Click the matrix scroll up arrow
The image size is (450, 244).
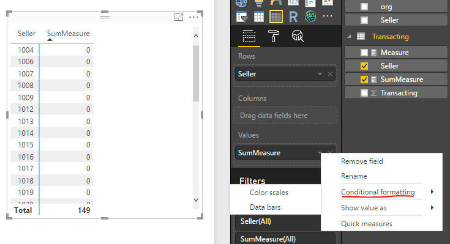pyautogui.click(x=196, y=36)
